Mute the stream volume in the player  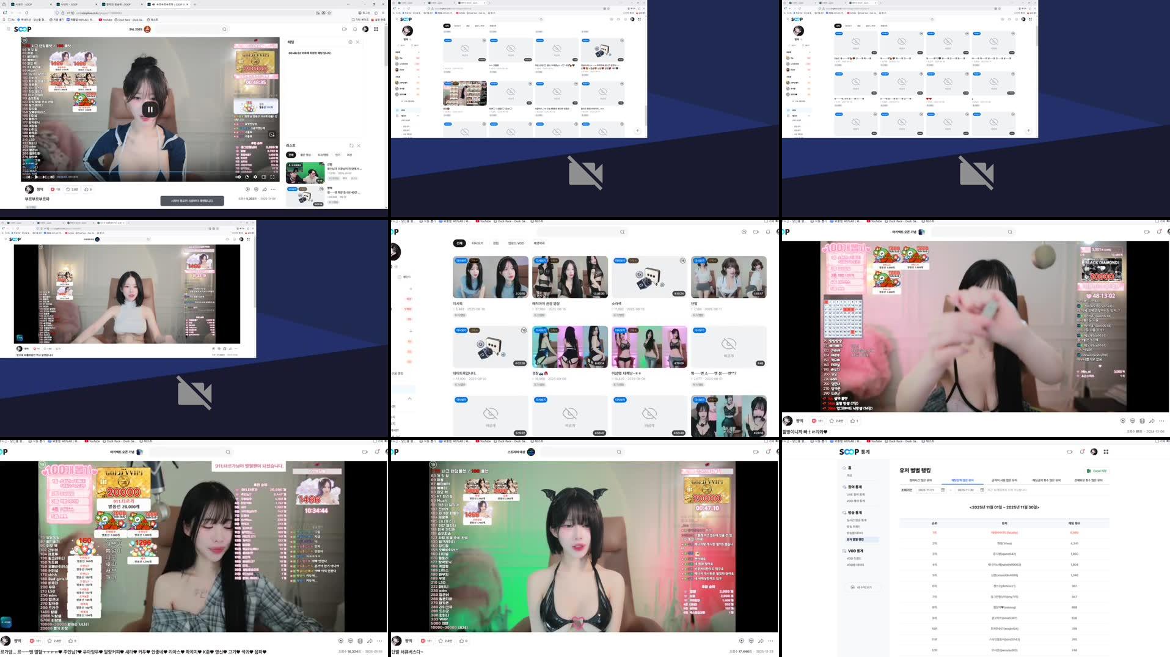pos(53,177)
